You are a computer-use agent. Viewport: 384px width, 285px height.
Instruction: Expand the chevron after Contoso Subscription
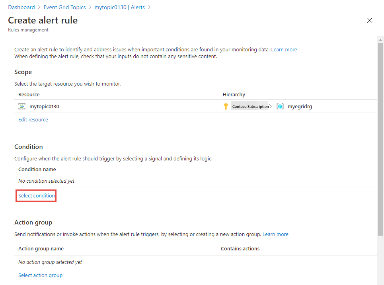[x=271, y=106]
